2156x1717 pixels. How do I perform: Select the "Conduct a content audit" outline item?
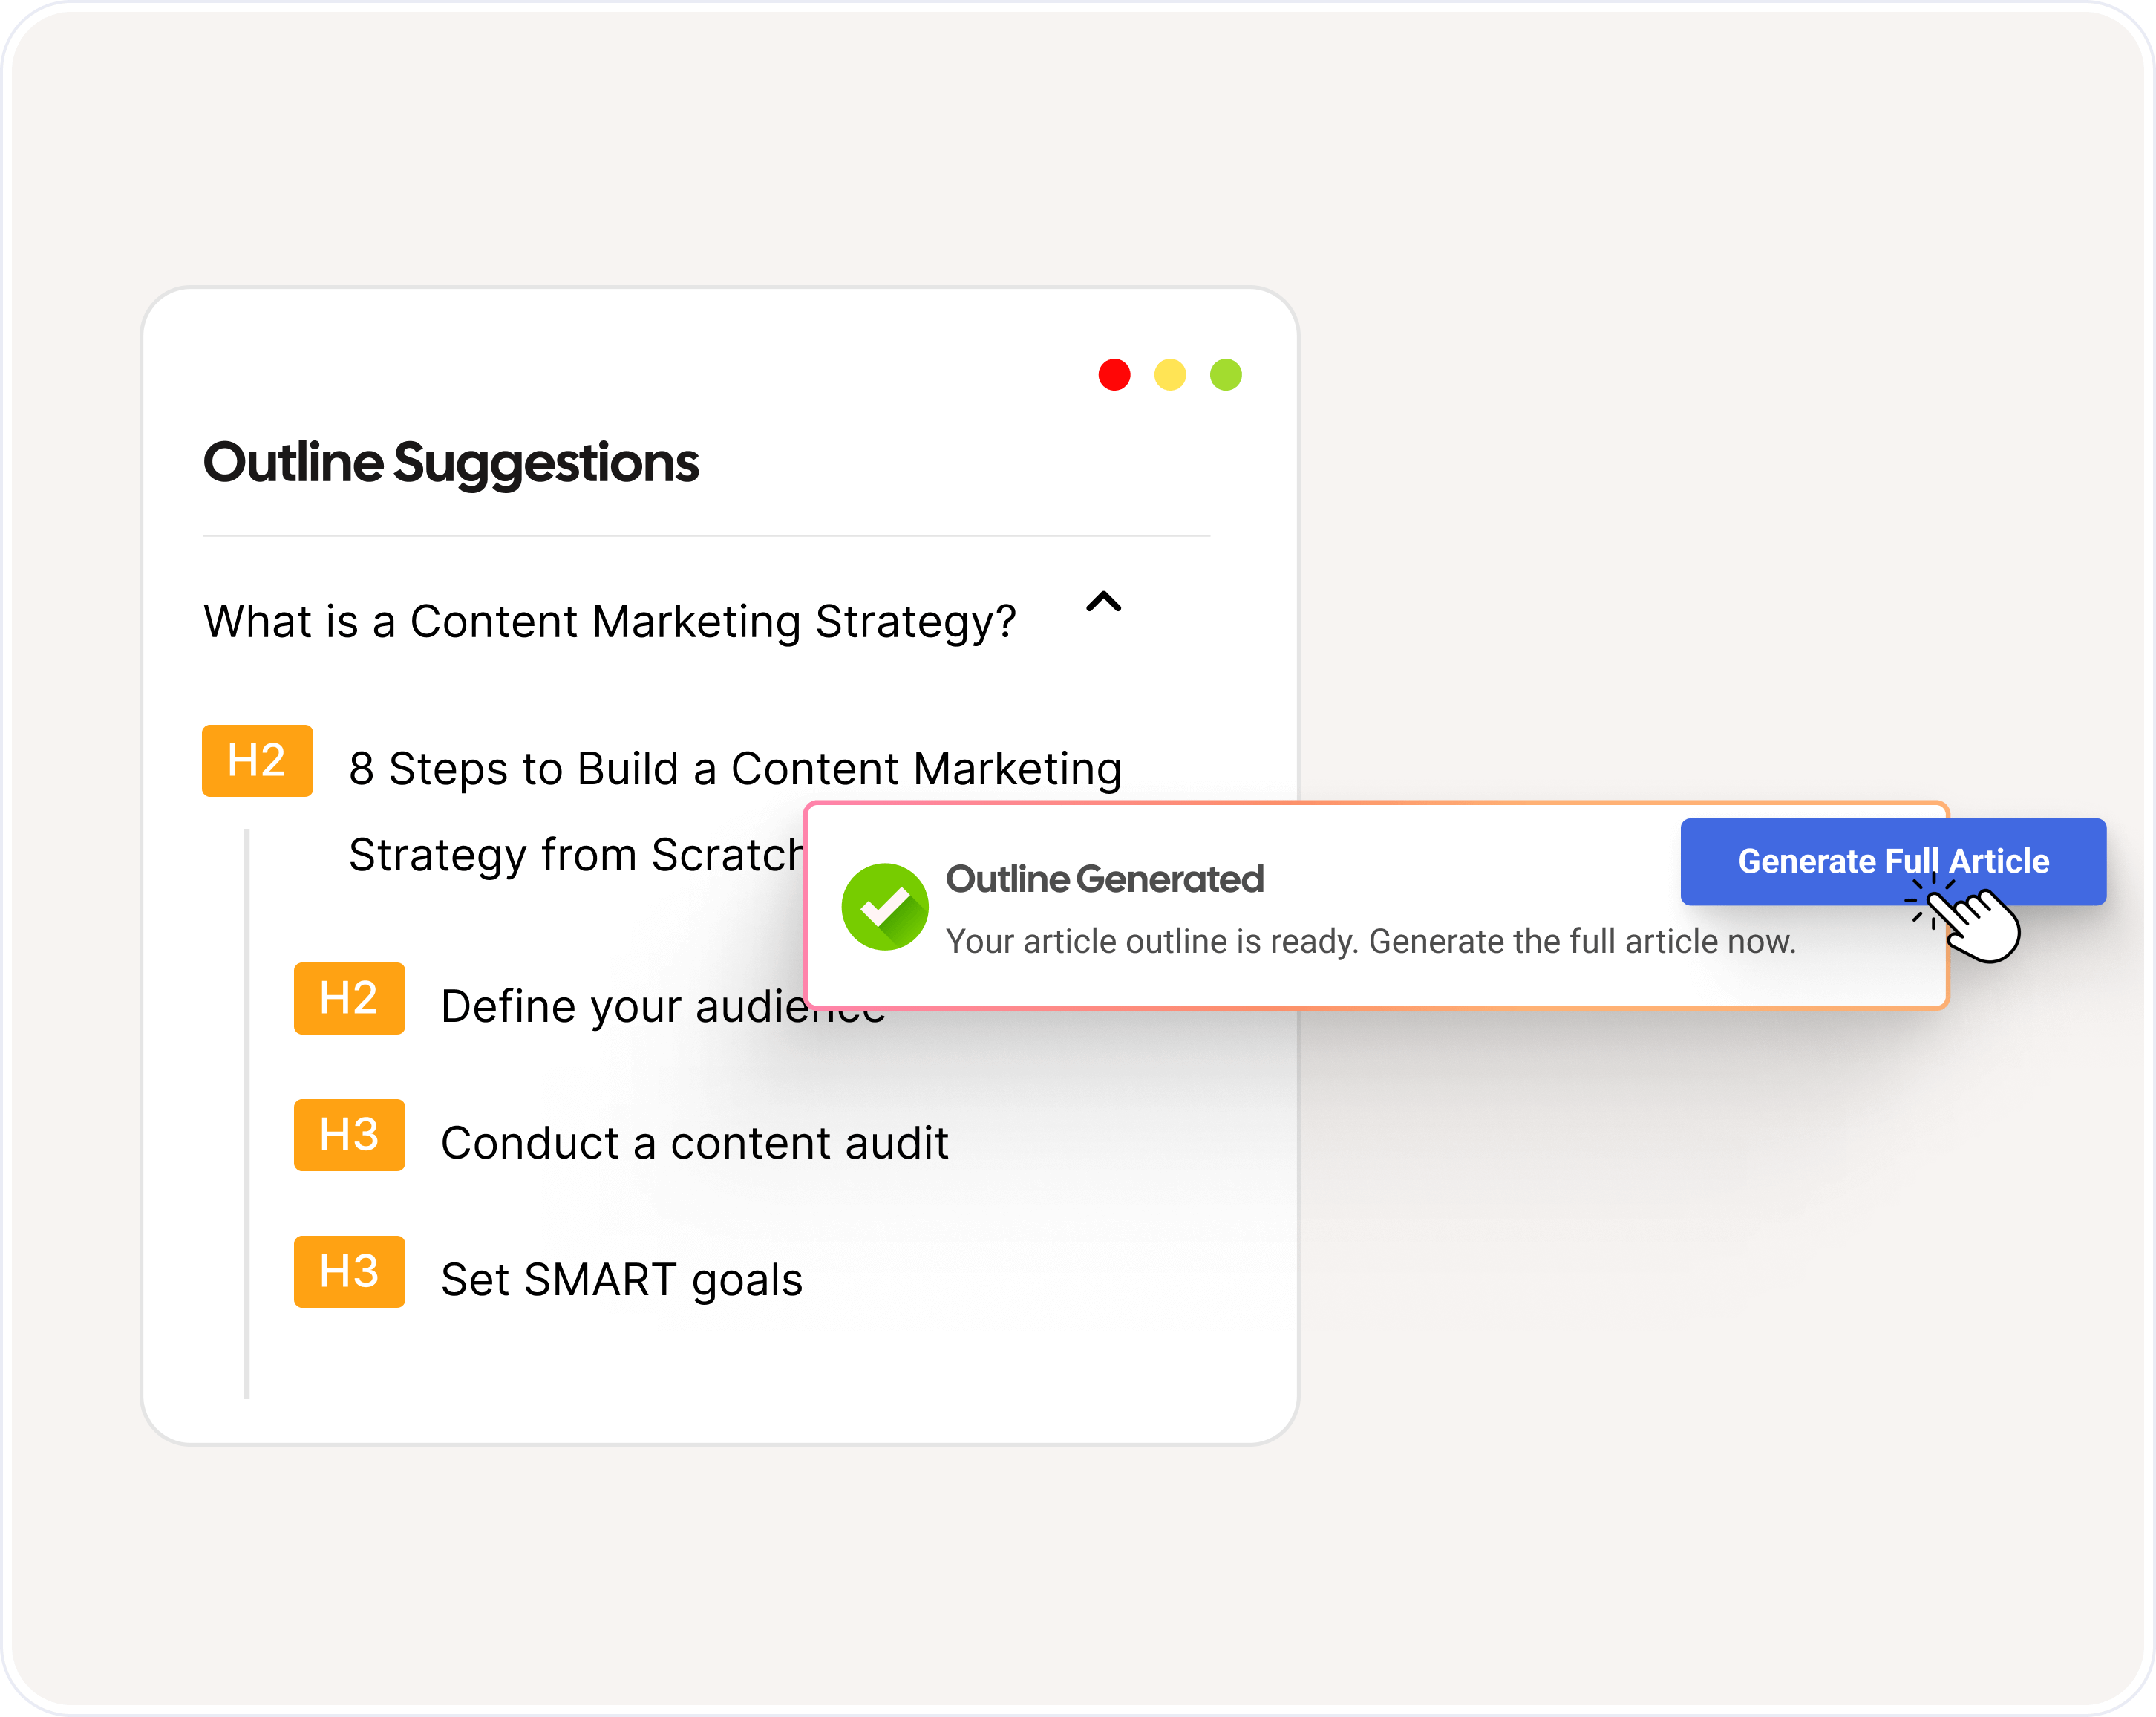694,1143
